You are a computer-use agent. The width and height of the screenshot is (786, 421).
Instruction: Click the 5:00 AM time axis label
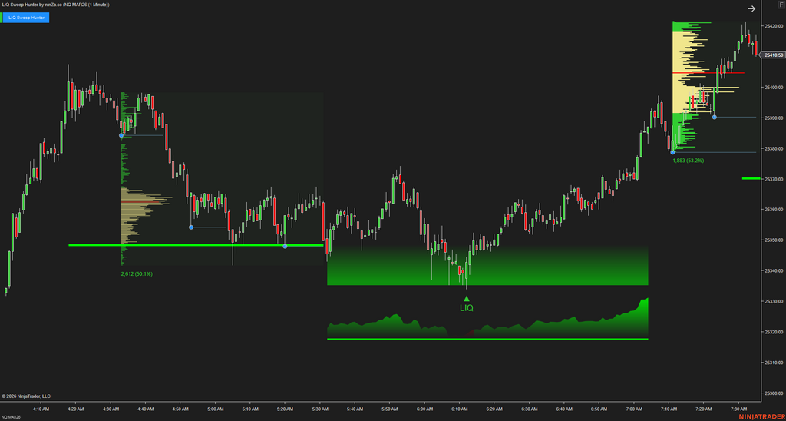coord(216,409)
